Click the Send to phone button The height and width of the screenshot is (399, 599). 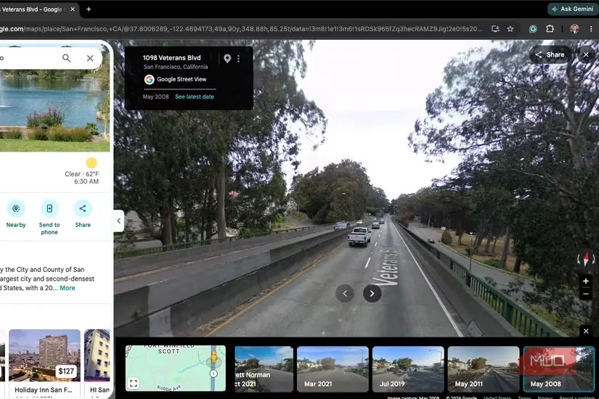[x=49, y=218]
